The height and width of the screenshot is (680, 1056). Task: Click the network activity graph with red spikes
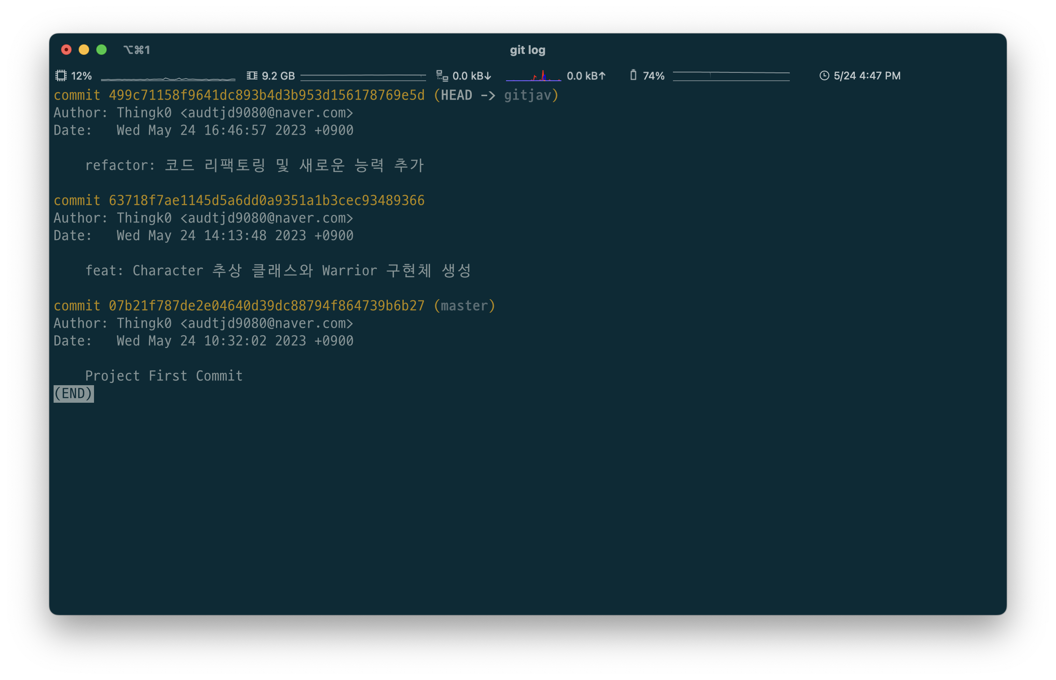[534, 77]
